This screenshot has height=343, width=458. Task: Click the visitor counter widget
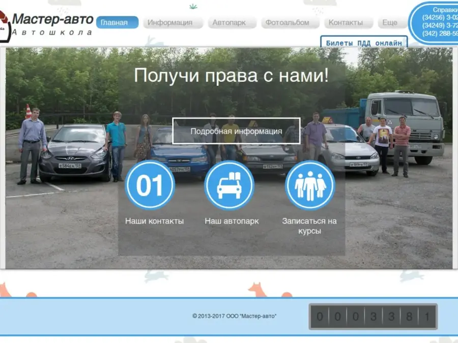(373, 317)
